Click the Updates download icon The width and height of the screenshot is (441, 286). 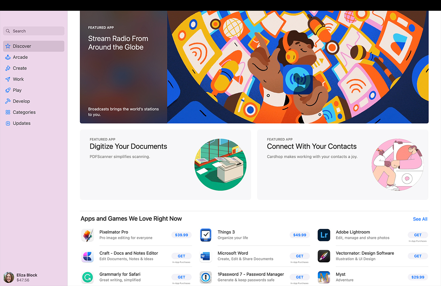point(8,123)
